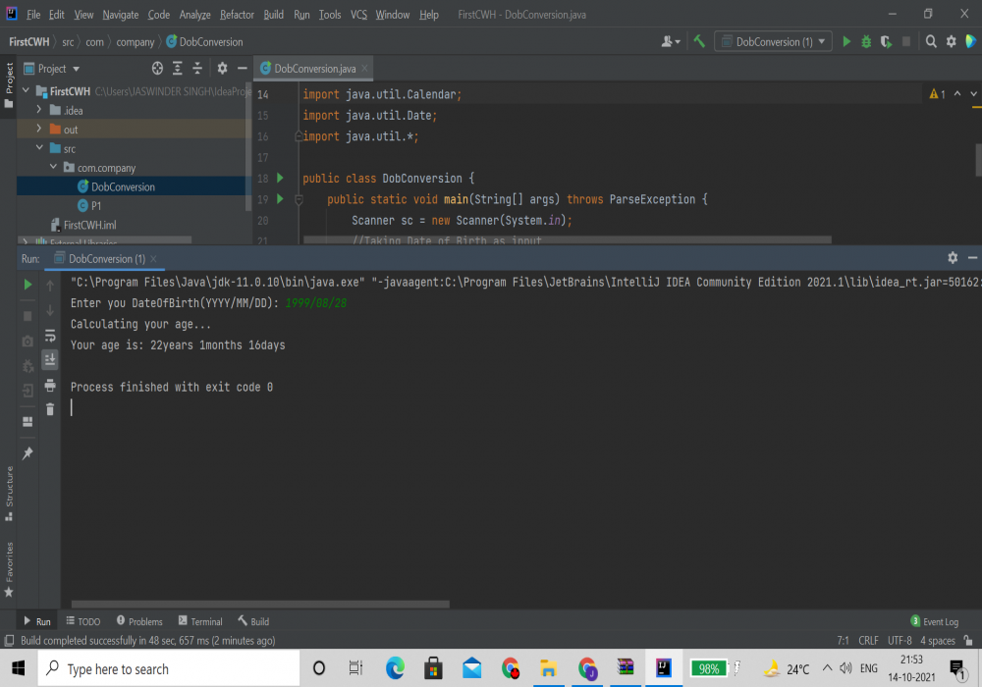Viewport: 982px width, 687px height.
Task: Toggle soft-wrap in the console output
Action: (50, 336)
